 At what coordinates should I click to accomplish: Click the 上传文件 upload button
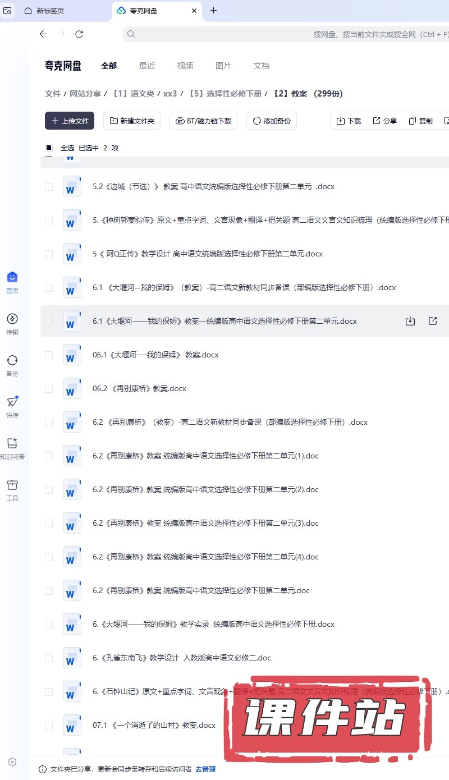tap(70, 121)
